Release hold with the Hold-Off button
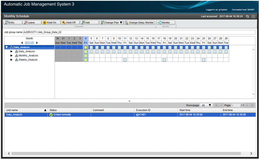The width and height of the screenshot is (260, 160). [69, 23]
